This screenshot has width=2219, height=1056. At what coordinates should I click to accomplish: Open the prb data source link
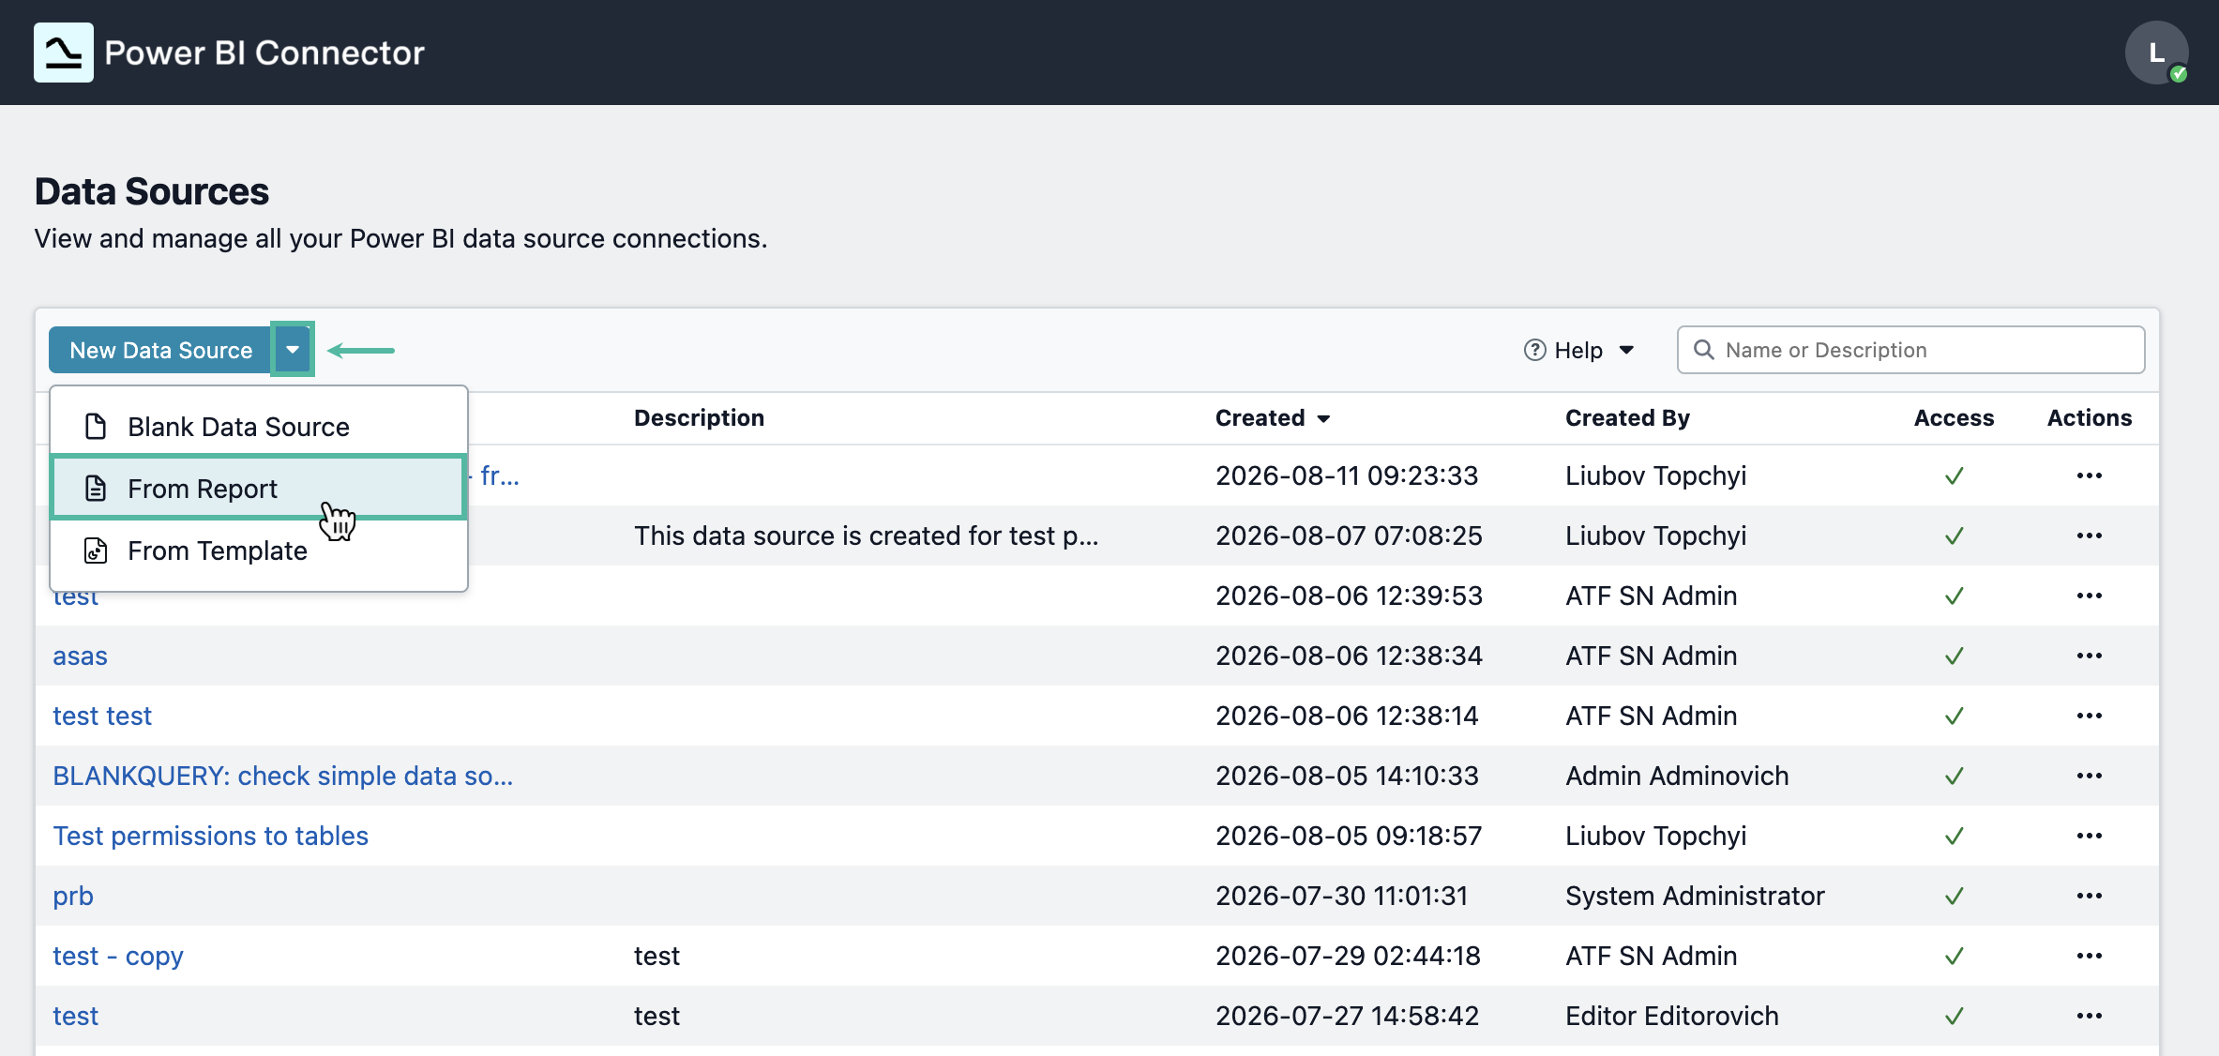point(73,896)
